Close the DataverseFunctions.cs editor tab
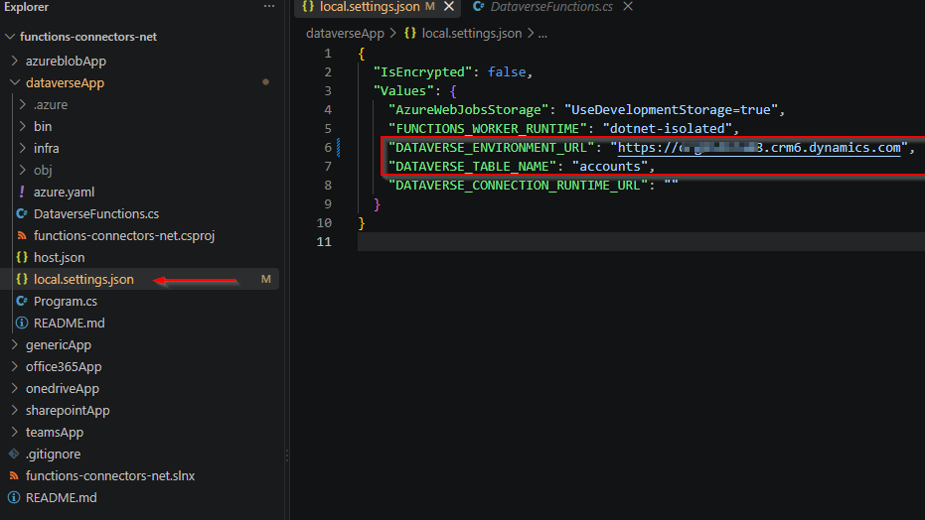925x520 pixels. tap(628, 7)
